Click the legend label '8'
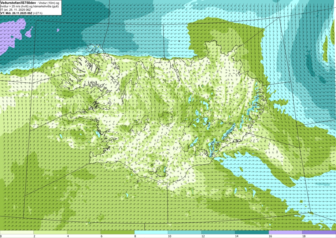The height and width of the screenshot is (238, 336). [x=135, y=236]
